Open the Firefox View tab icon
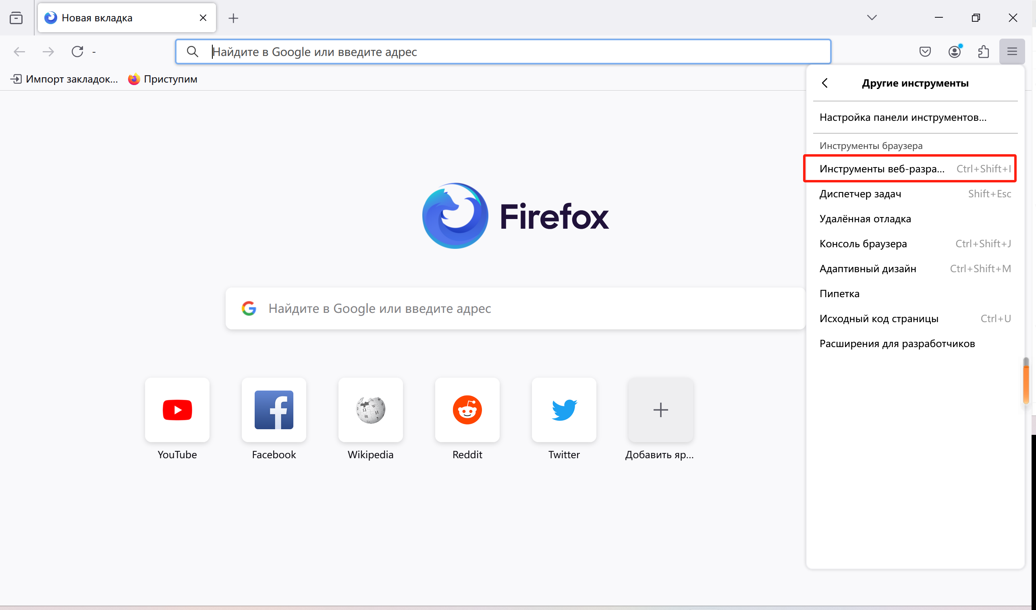Screen dimensions: 1036x610 (x=16, y=18)
